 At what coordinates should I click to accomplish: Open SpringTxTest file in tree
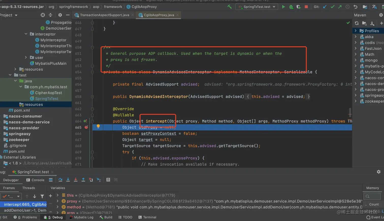[x=46, y=98]
